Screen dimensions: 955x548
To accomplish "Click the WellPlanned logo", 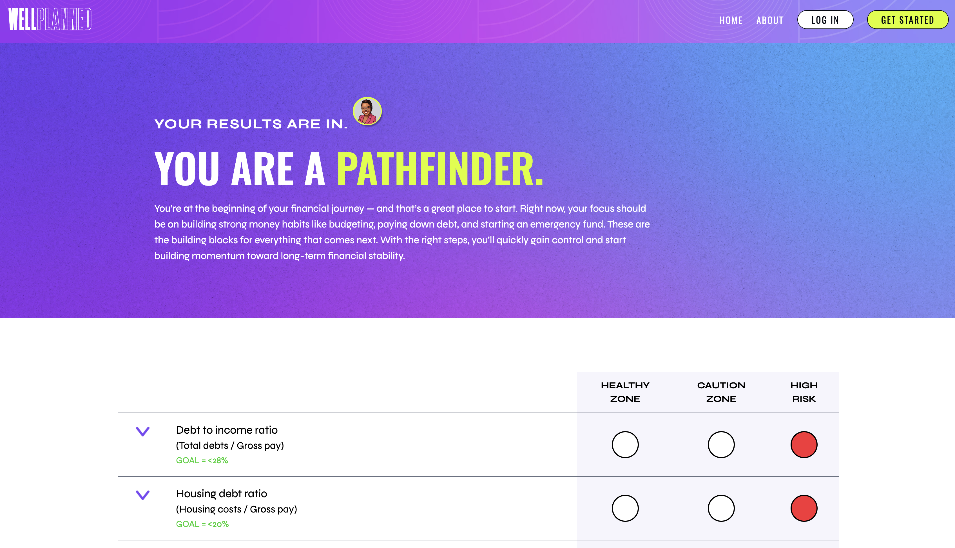I will [x=50, y=19].
